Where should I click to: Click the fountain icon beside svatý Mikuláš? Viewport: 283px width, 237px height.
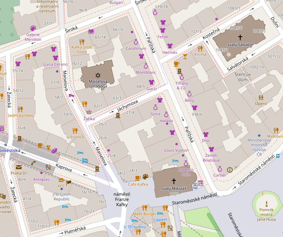pos(195,186)
